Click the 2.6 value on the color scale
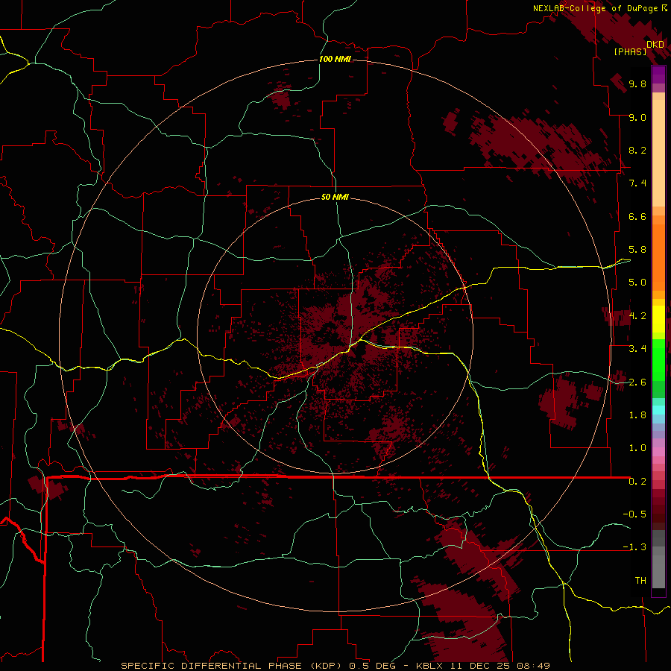 (x=637, y=382)
